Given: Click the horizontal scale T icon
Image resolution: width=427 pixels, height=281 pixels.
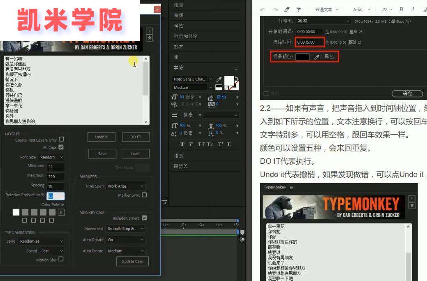Looking at the screenshot, I should [x=211, y=126].
